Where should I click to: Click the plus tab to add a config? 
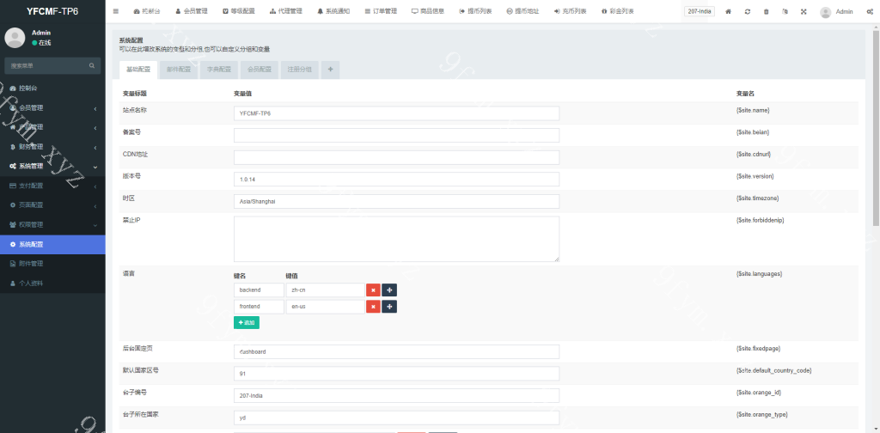tap(330, 70)
